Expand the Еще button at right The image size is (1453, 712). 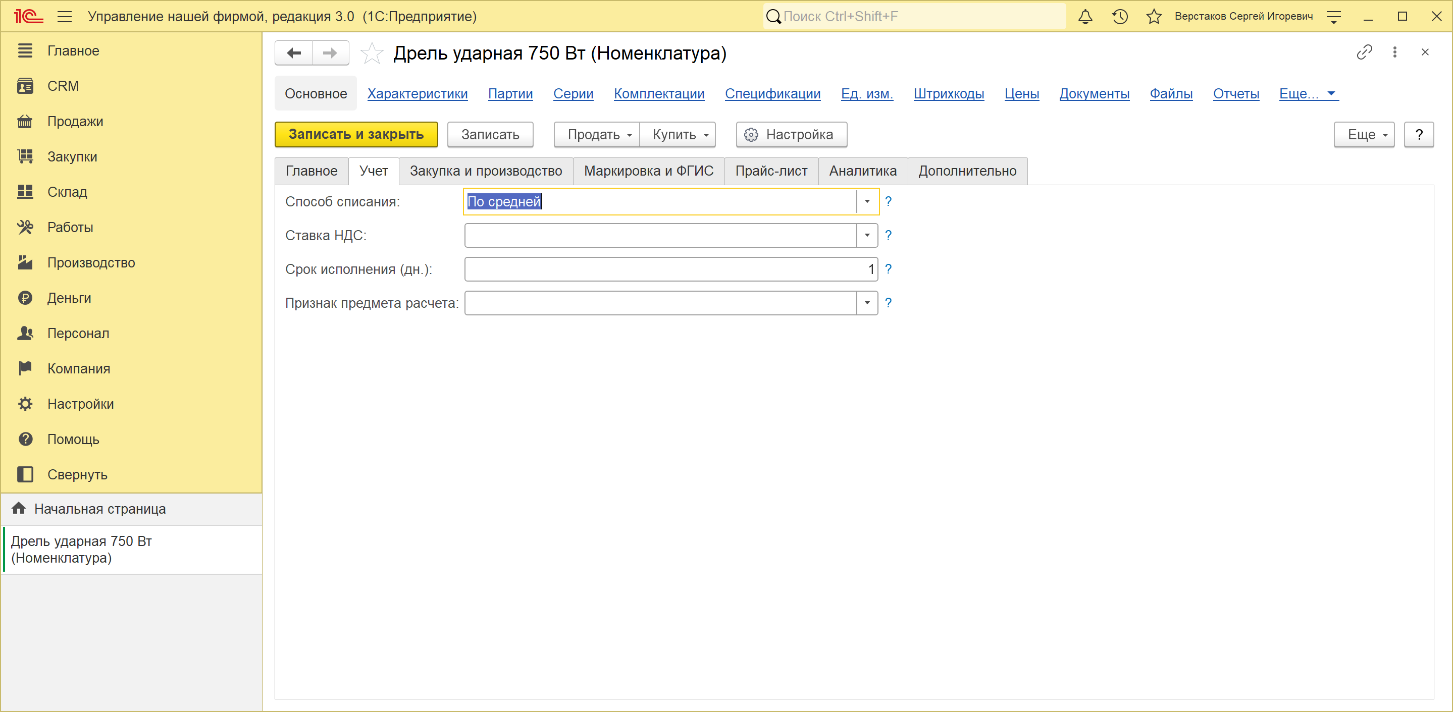(x=1364, y=135)
